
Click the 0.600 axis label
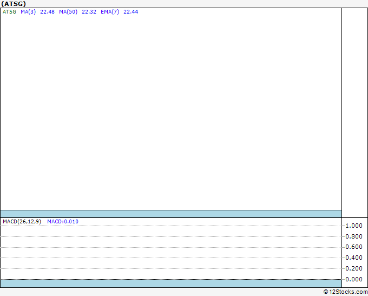click(x=354, y=247)
